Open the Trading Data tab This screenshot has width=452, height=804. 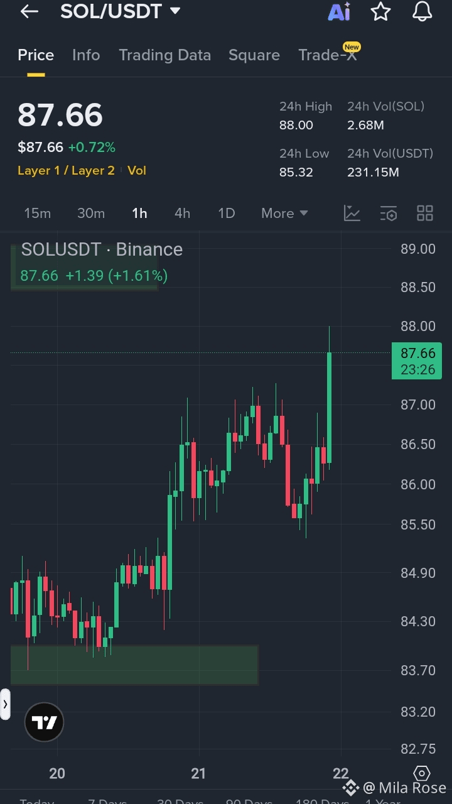click(x=164, y=55)
